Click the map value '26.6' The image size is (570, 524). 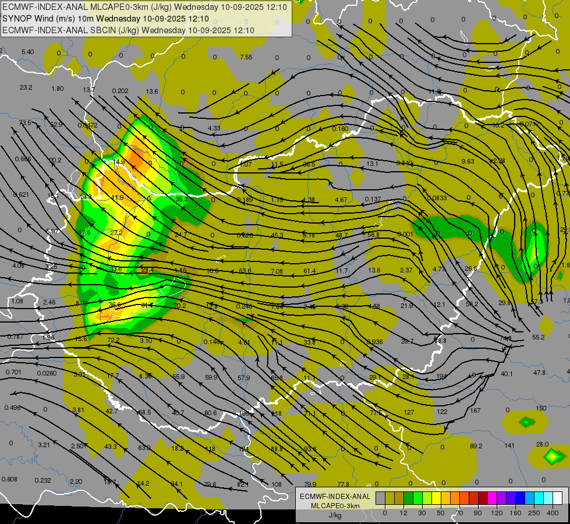[x=471, y=269]
